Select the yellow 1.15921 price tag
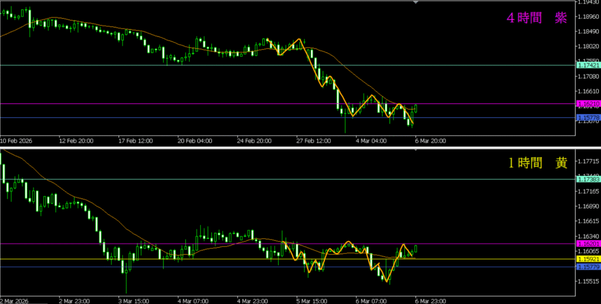Screen dimensions: 601x304 click(x=588, y=259)
